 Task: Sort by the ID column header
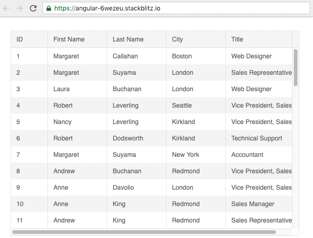point(29,39)
